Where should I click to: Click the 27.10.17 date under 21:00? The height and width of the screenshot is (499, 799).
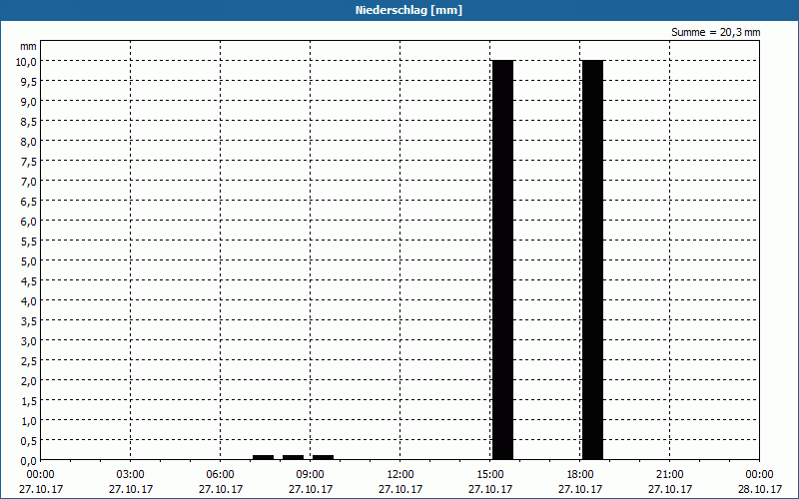tap(669, 489)
